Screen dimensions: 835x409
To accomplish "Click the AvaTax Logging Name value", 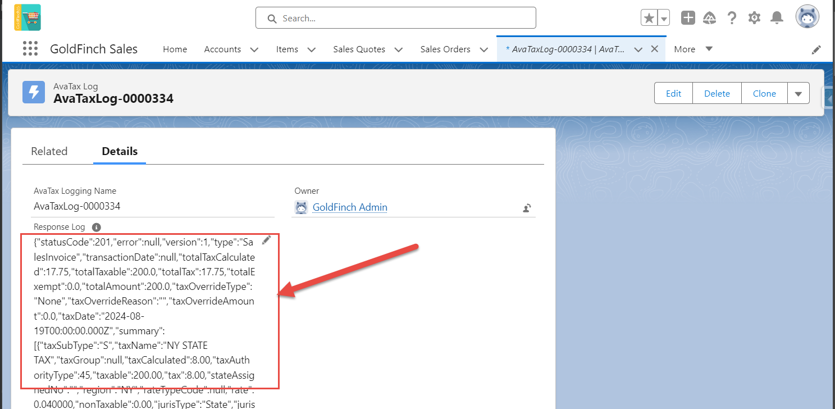I will coord(77,206).
